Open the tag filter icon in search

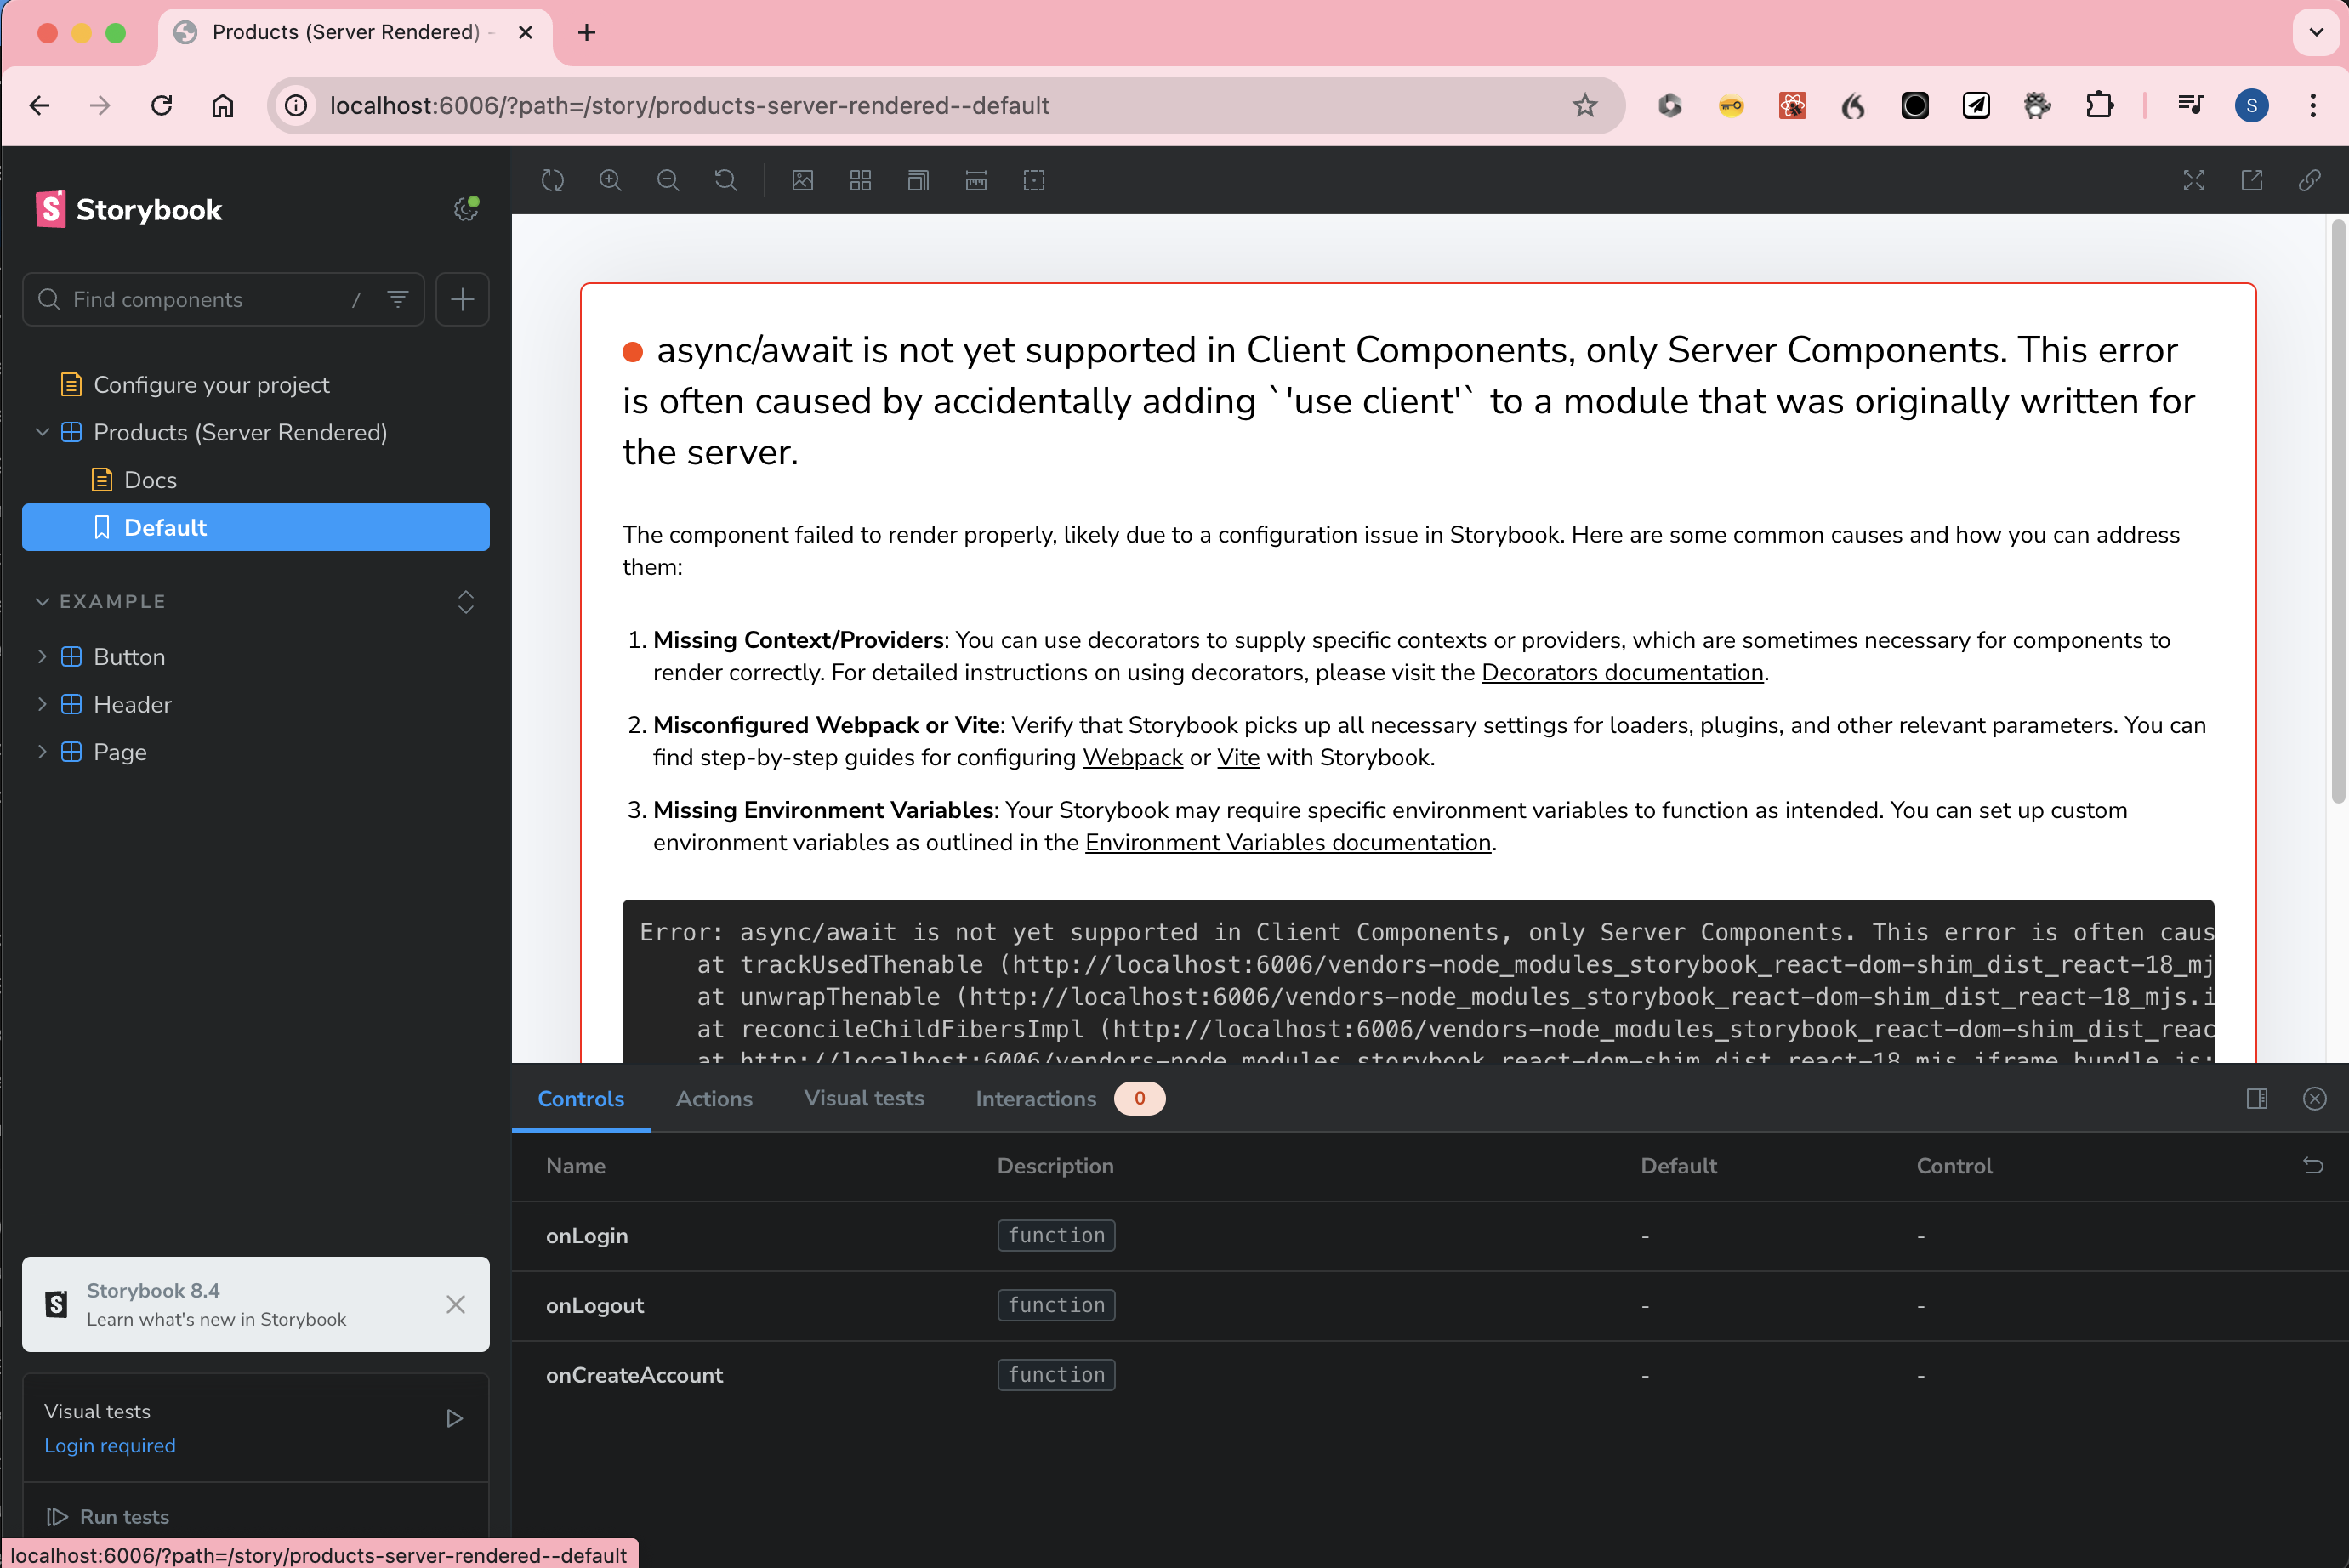tap(398, 299)
